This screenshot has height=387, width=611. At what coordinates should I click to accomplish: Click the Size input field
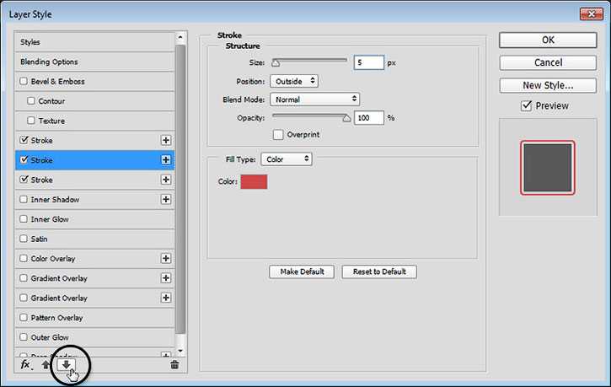tap(369, 62)
